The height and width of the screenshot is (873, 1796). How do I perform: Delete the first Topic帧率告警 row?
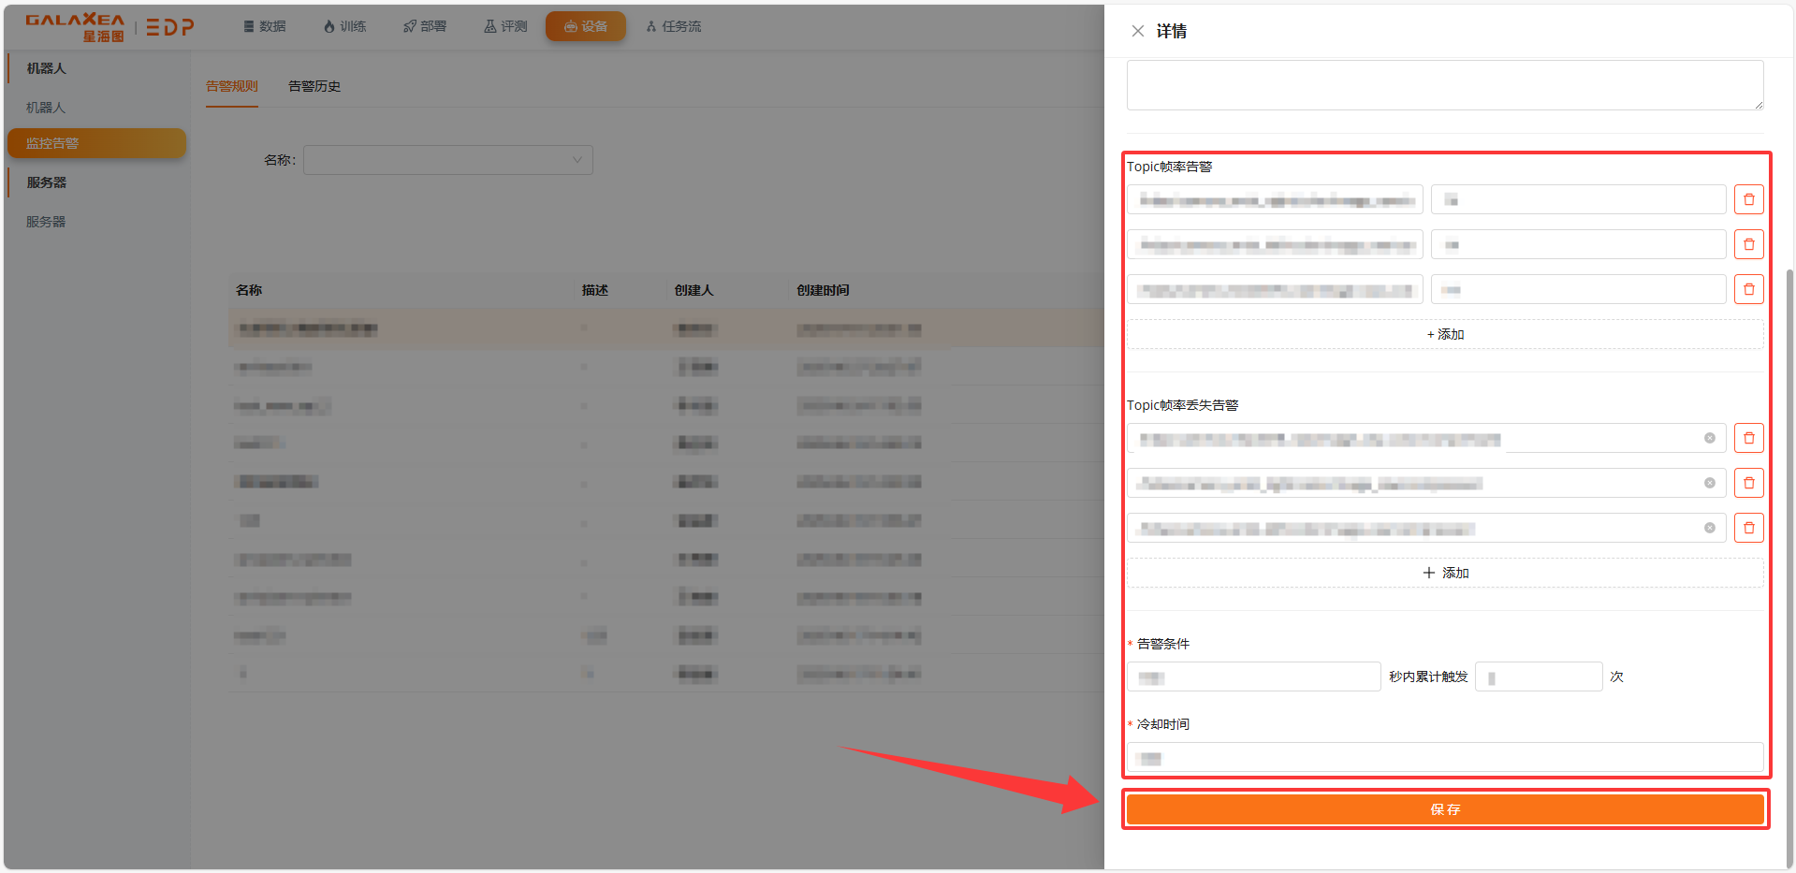click(1748, 199)
